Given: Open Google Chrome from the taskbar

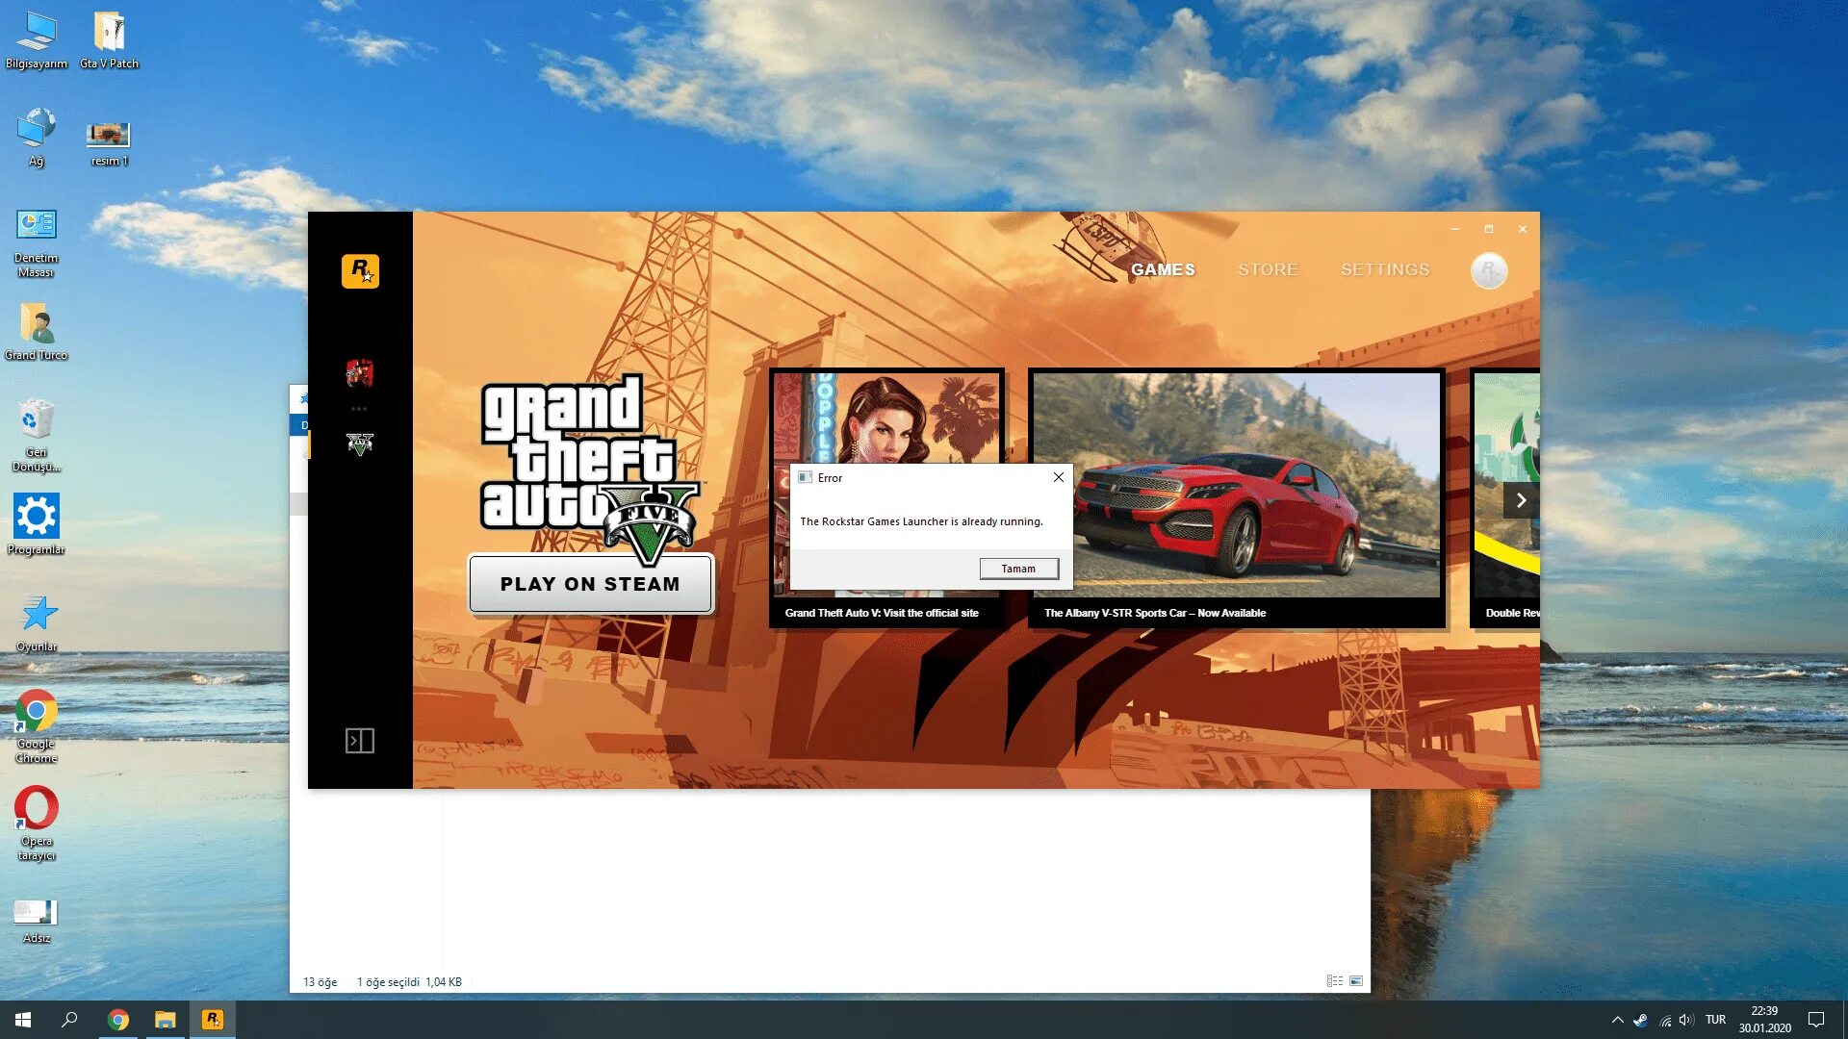Looking at the screenshot, I should (118, 1020).
